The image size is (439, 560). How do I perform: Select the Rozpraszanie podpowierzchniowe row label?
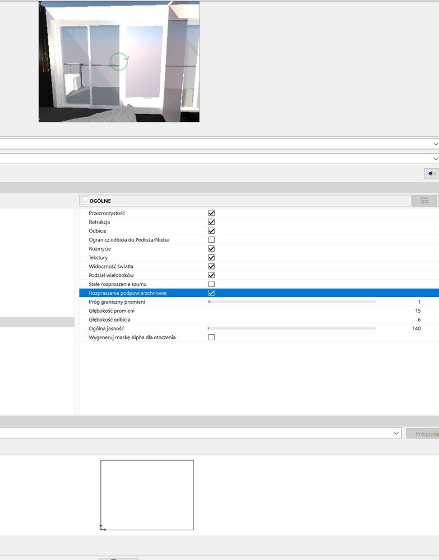[x=127, y=293]
